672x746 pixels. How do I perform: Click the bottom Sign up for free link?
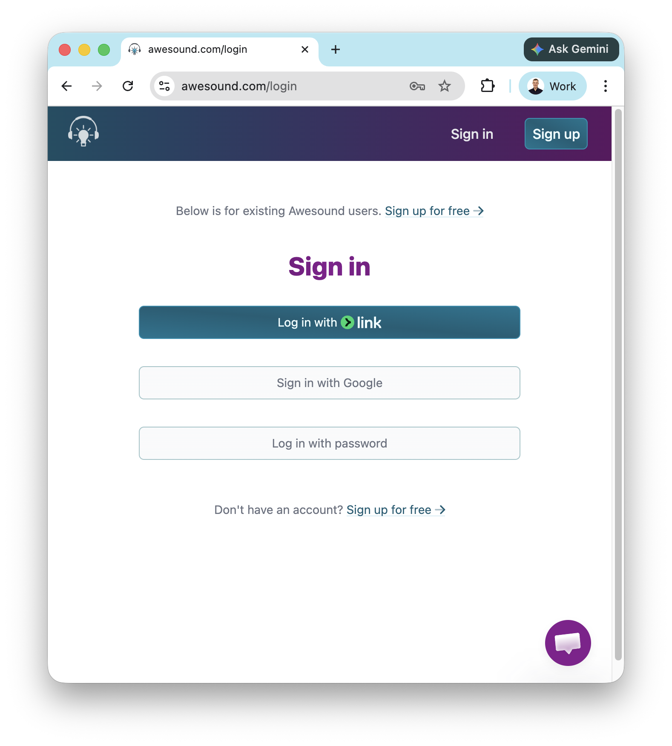(396, 510)
